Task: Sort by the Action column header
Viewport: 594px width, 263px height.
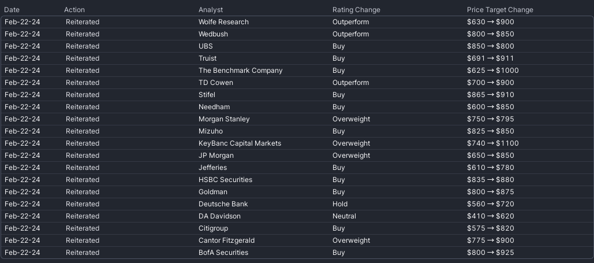Action: pyautogui.click(x=74, y=10)
